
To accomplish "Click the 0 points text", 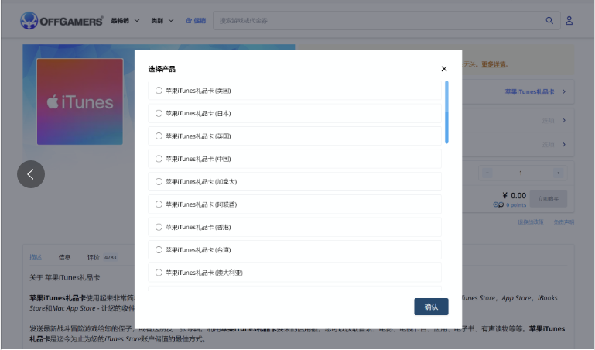I will [x=516, y=205].
